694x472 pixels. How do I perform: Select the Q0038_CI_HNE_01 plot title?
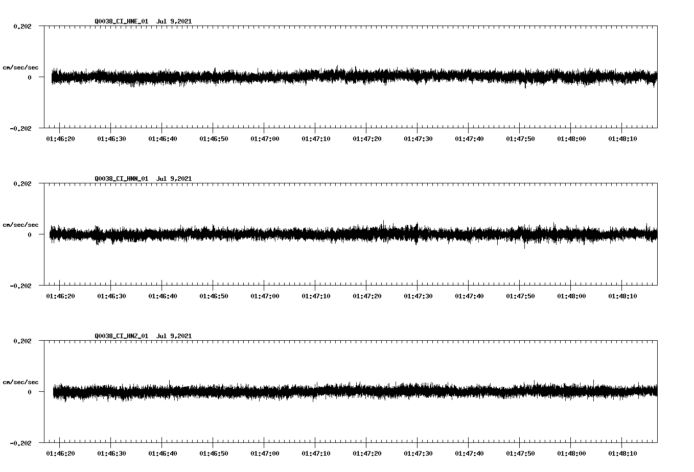(122, 21)
